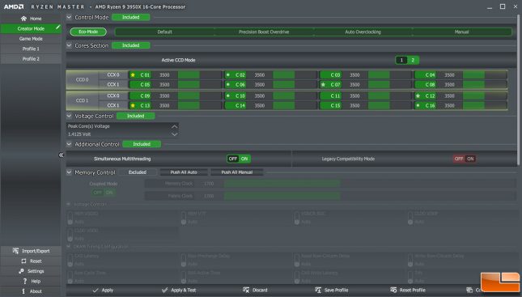Image resolution: width=522 pixels, height=297 pixels.
Task: Click core C 09 button
Action: pyautogui.click(x=140, y=95)
